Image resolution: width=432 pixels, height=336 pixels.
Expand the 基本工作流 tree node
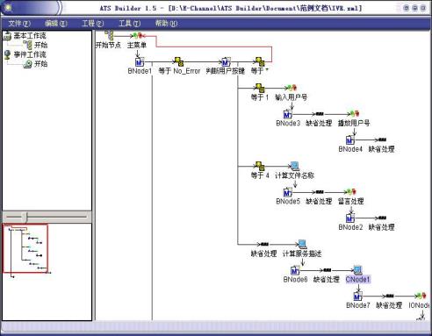click(7, 36)
